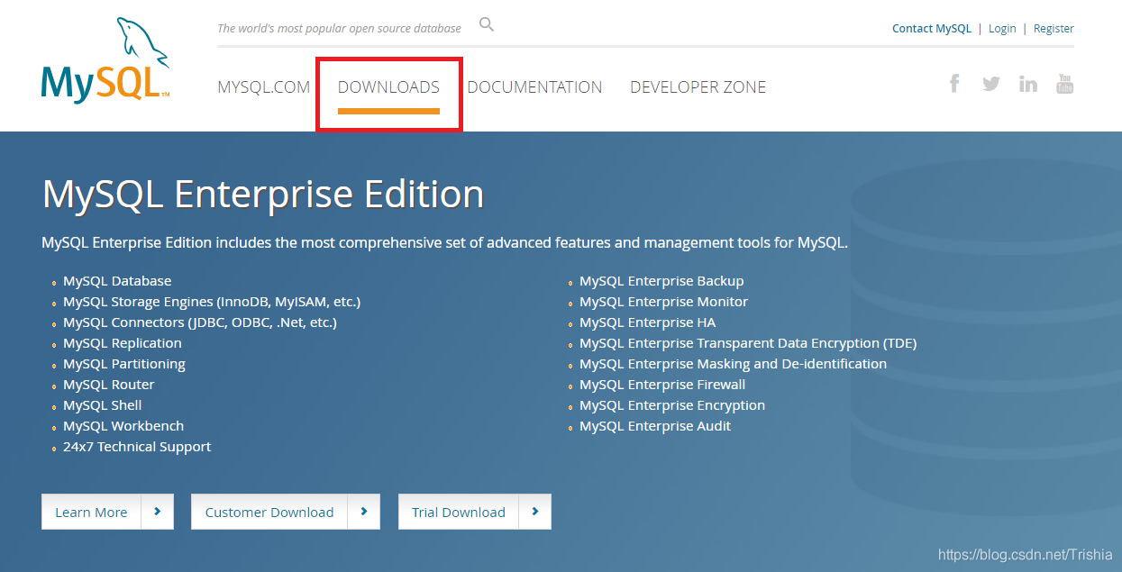Go to the MYSQL.COM tab
The image size is (1122, 572).
(x=264, y=87)
